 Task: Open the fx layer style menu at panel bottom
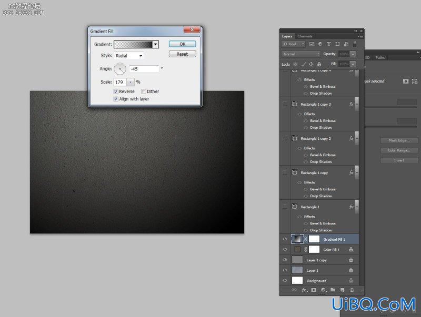coord(304,290)
